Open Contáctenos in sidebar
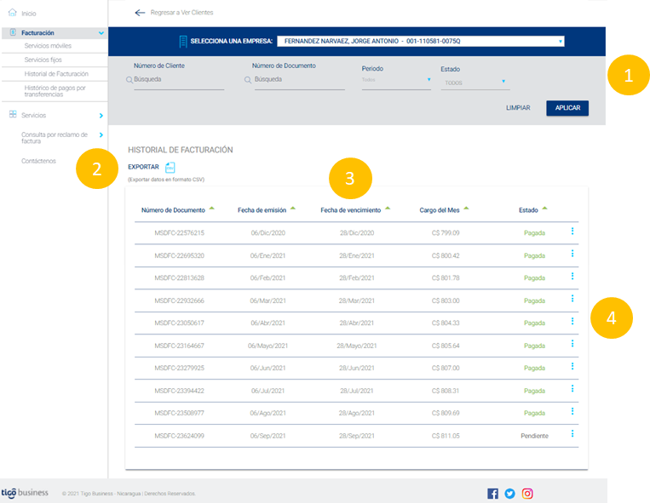 click(38, 161)
